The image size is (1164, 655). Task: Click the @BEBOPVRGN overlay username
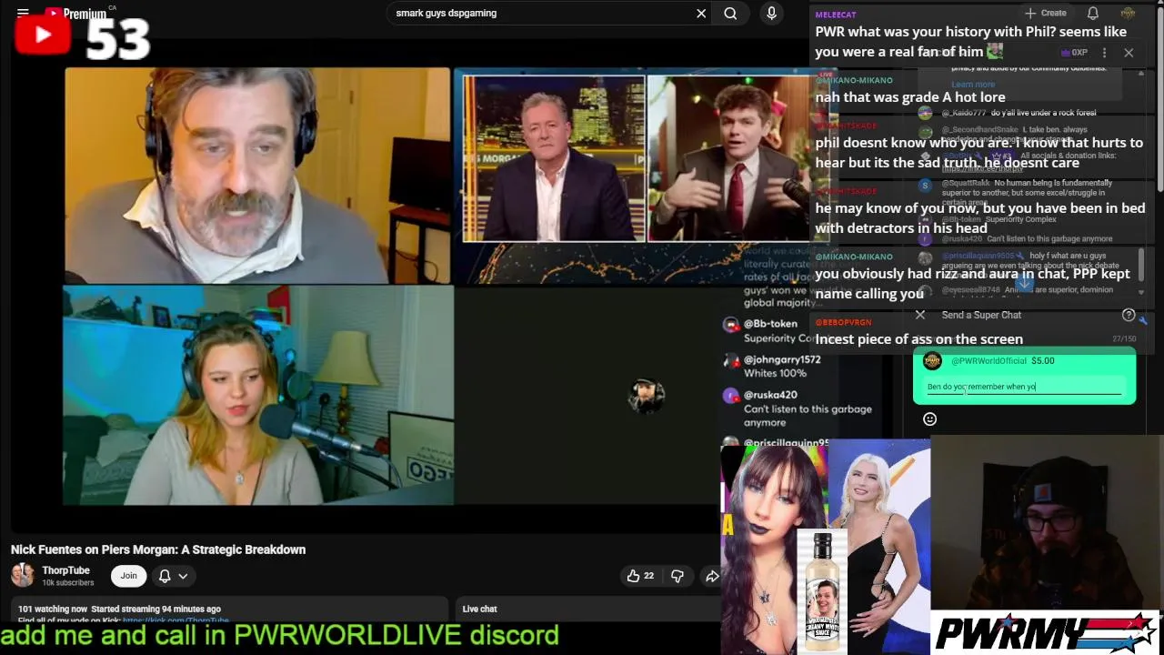[x=843, y=322]
